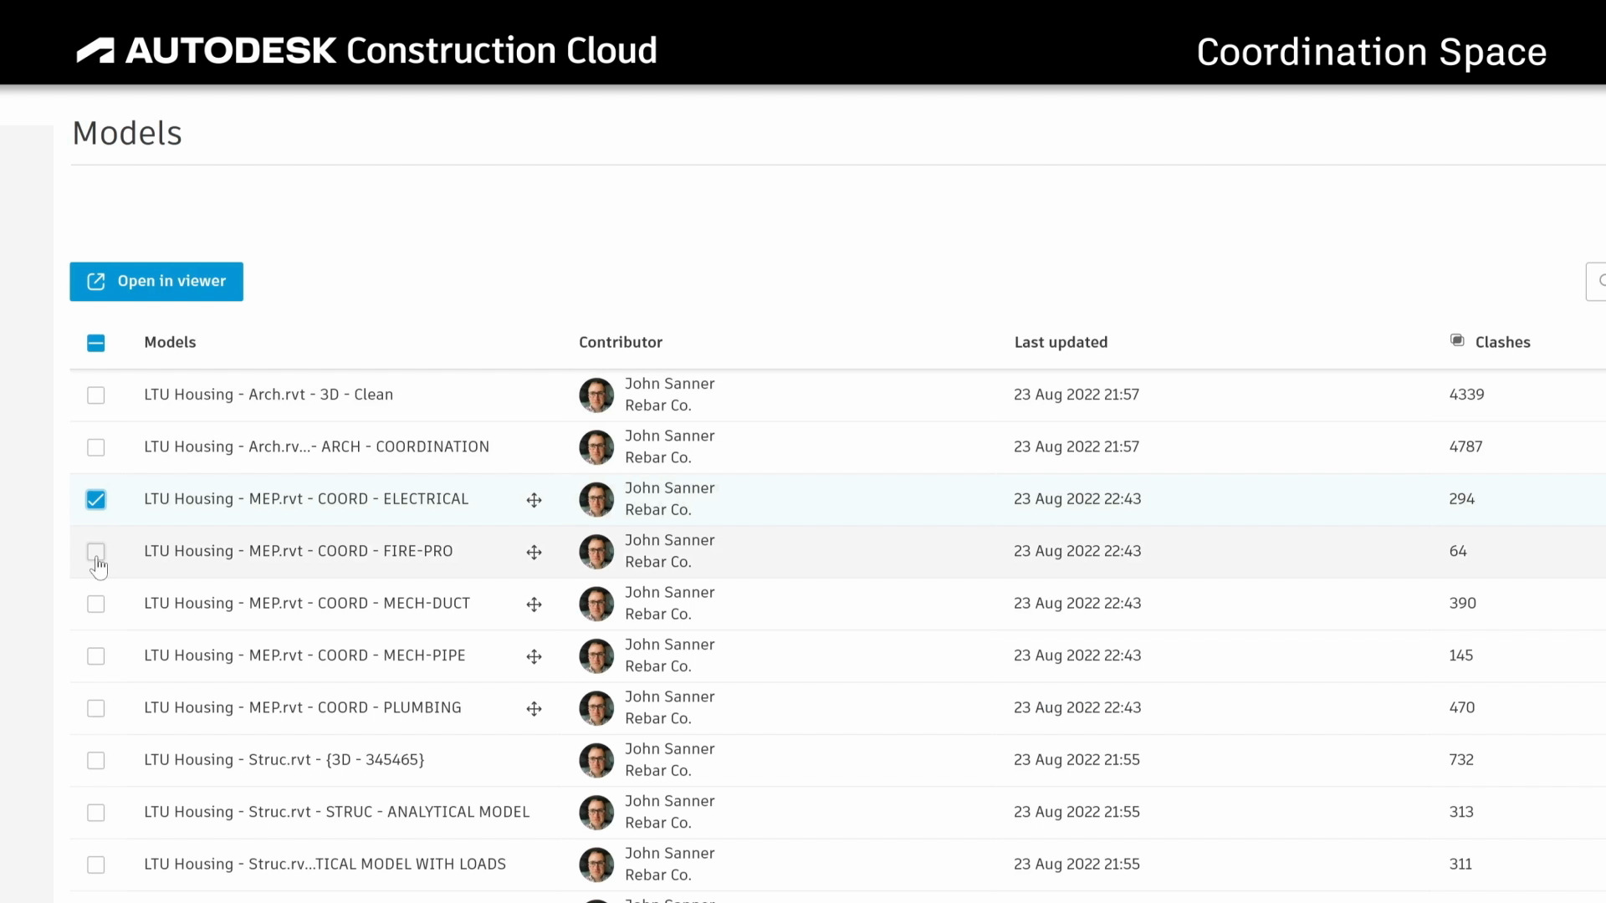Click the Autodesk logo in header
The width and height of the screenshot is (1606, 903).
click(x=95, y=51)
